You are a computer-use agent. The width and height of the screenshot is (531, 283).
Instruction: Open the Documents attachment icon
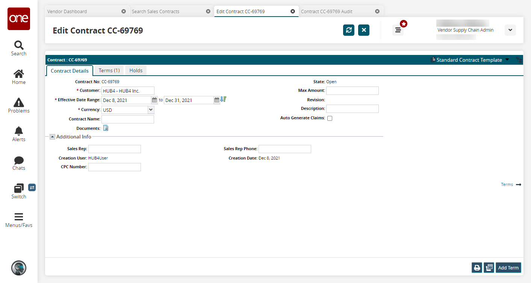pos(106,128)
